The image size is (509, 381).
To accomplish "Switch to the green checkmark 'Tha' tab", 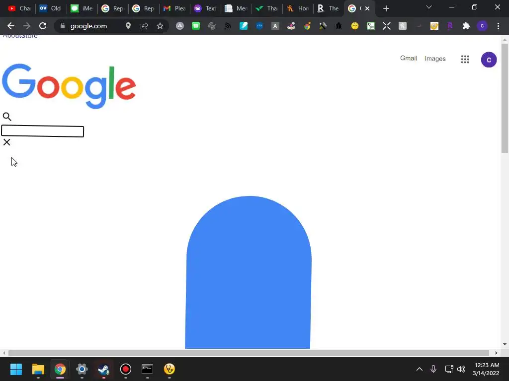I will [267, 8].
